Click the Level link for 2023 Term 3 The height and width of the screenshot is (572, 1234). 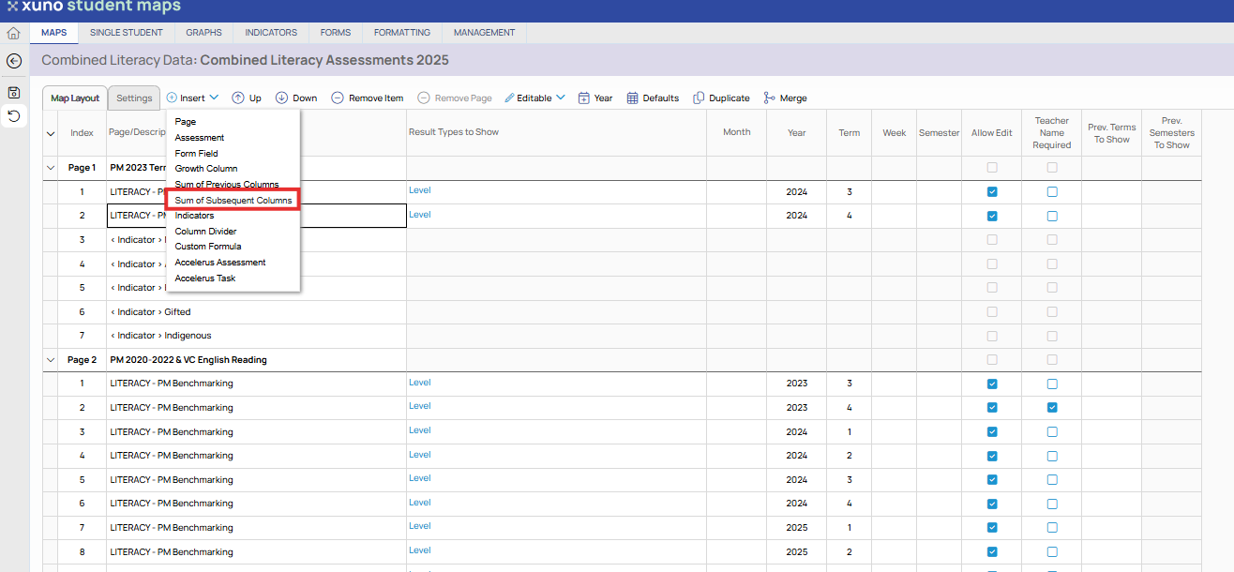tap(419, 383)
